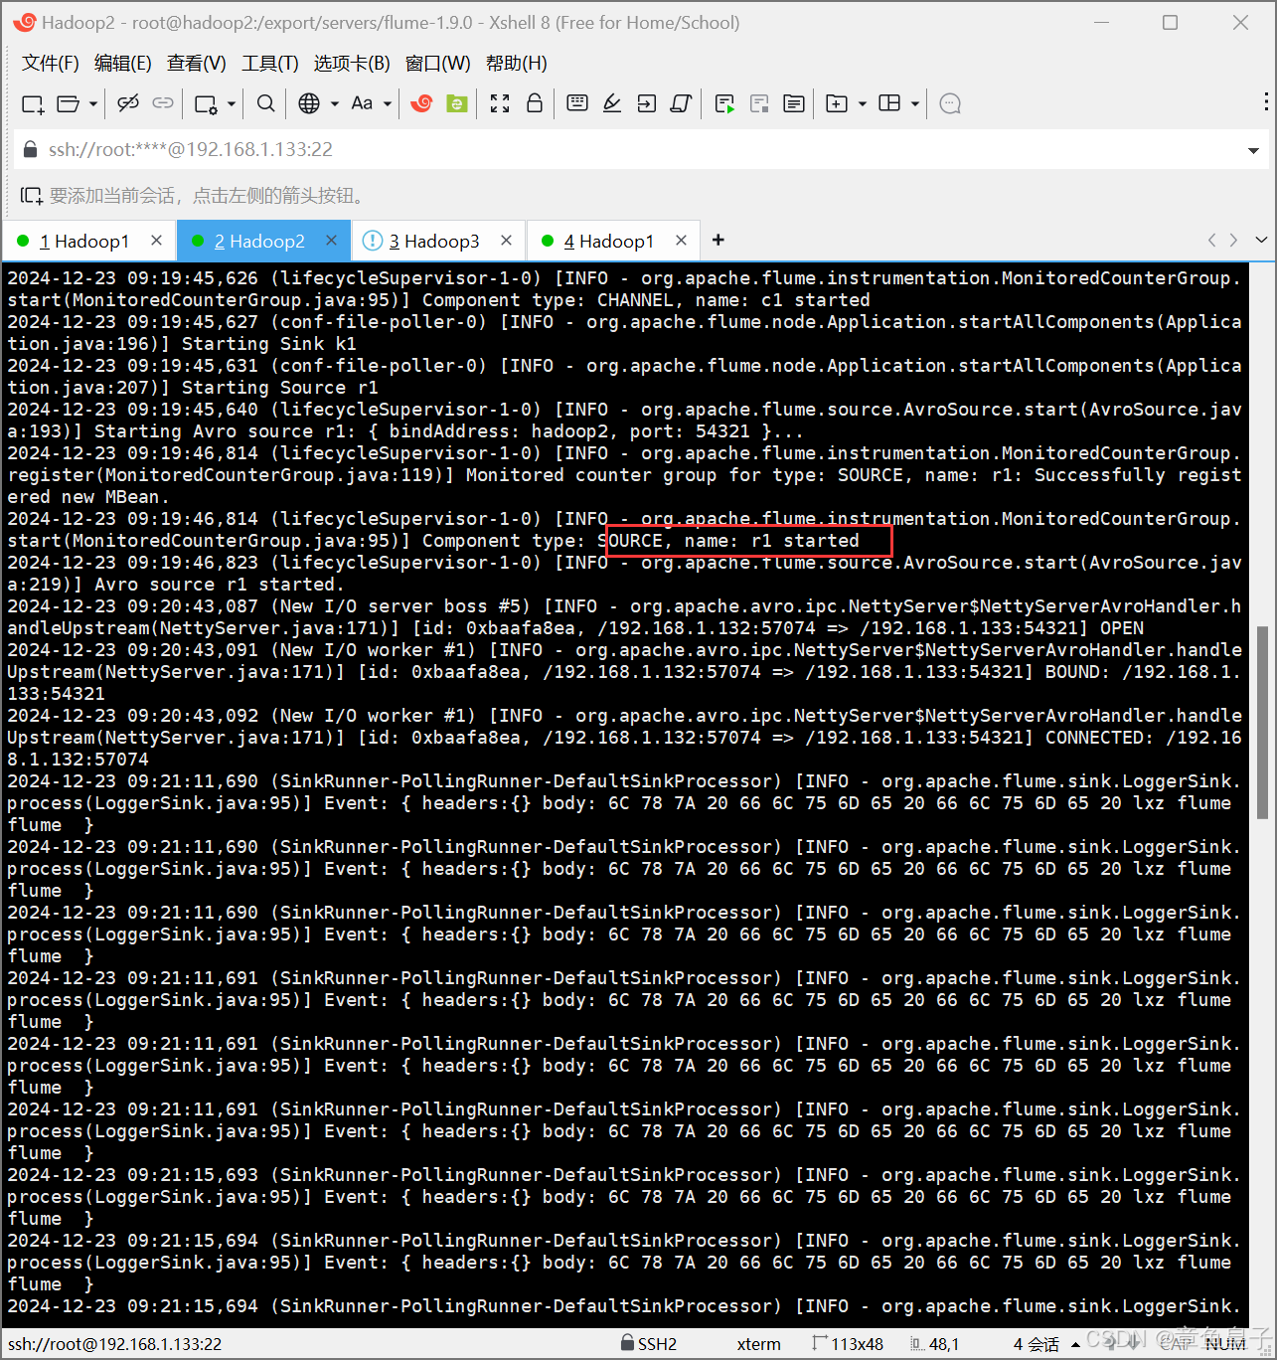Open the 查看(V) menu

coord(196,64)
